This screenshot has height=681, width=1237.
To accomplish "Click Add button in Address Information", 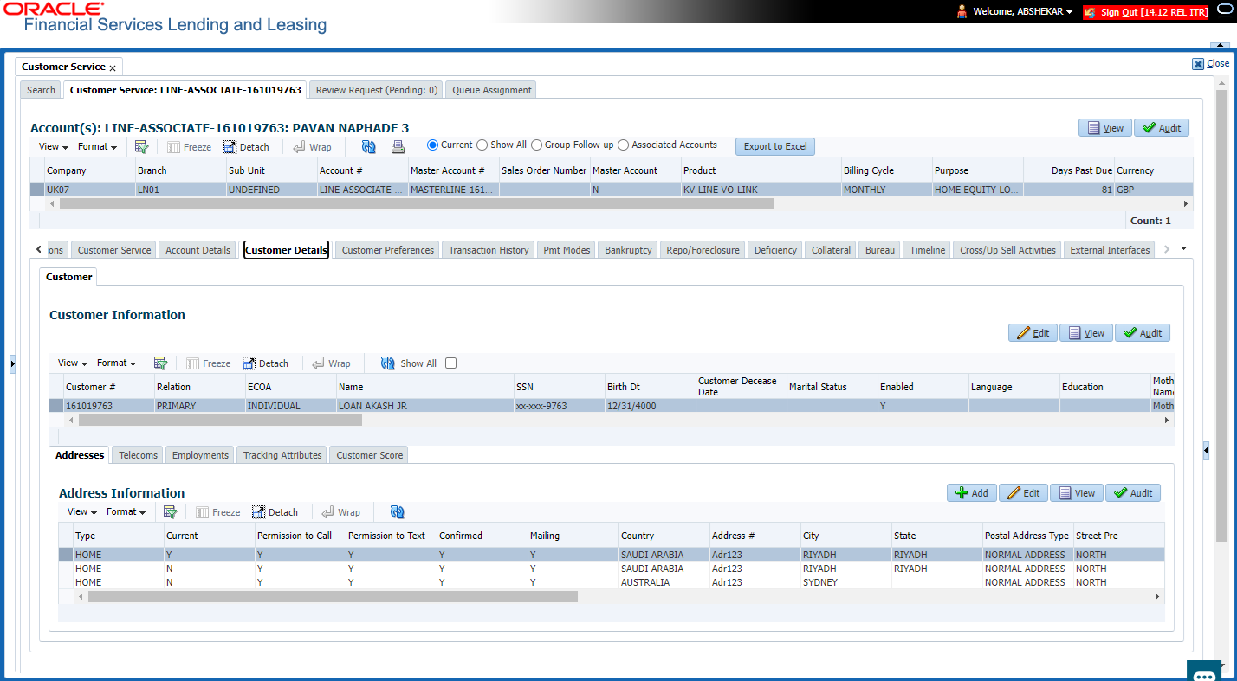I will click(x=972, y=493).
